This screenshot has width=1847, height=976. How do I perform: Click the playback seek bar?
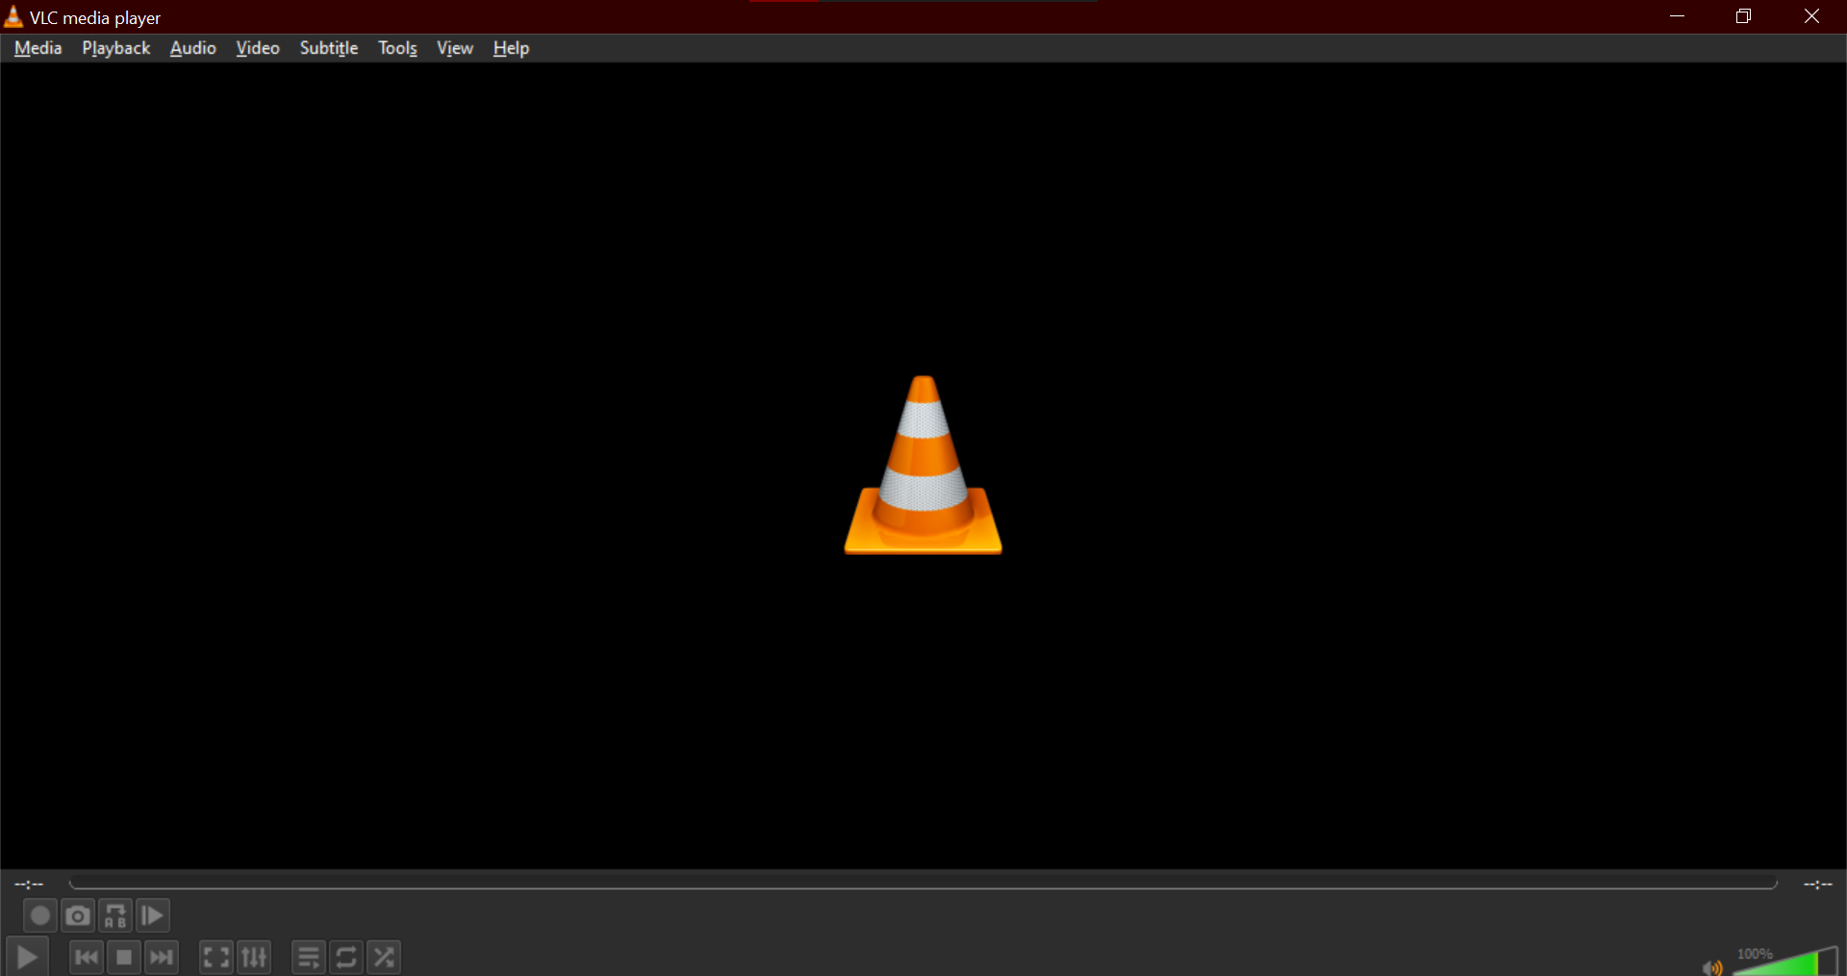pyautogui.click(x=923, y=884)
